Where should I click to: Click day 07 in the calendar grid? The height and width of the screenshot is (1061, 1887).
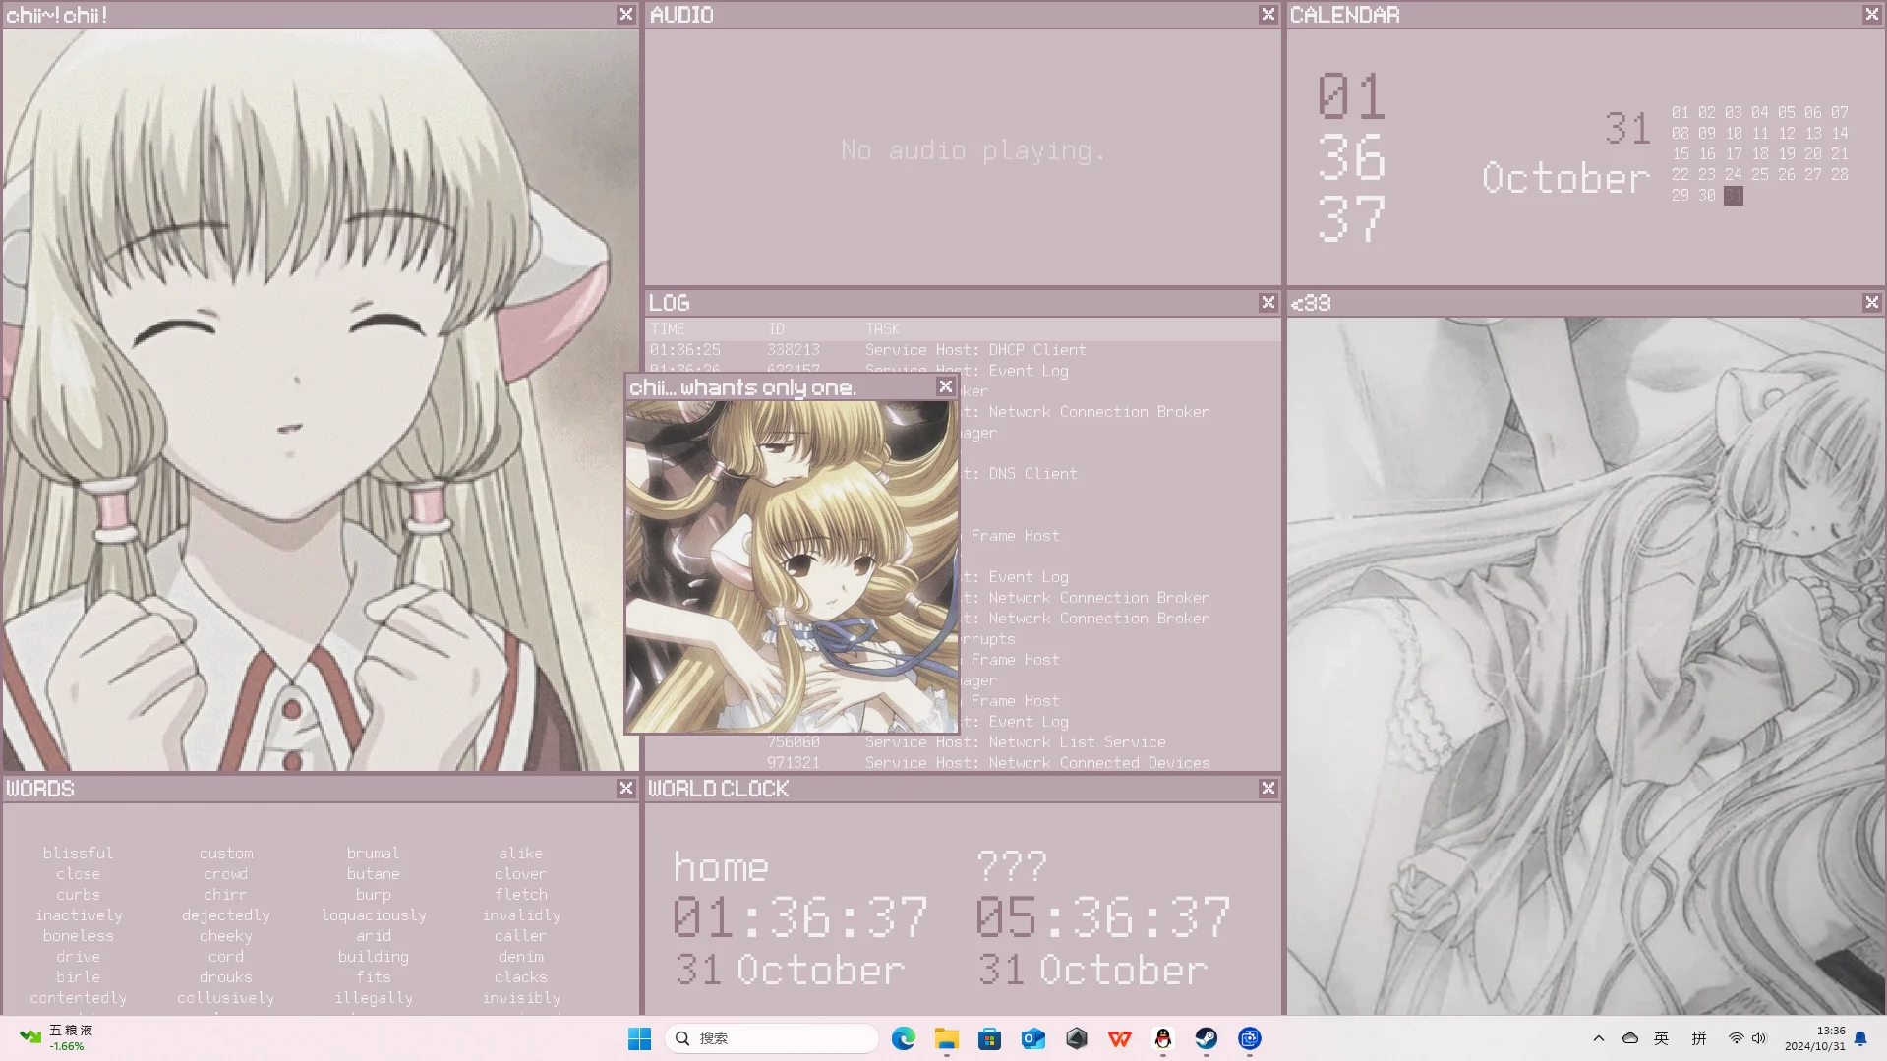[x=1840, y=113]
